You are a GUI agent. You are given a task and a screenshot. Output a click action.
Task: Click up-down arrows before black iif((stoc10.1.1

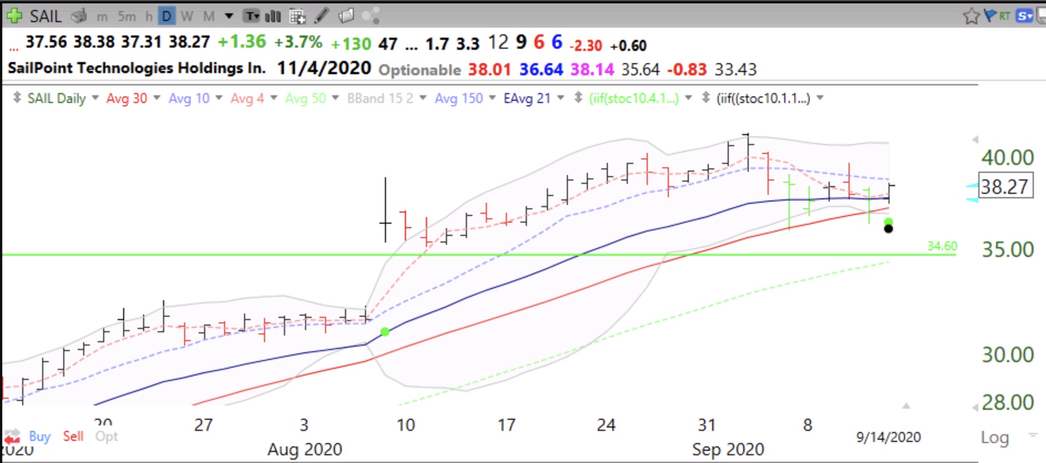[x=706, y=98]
